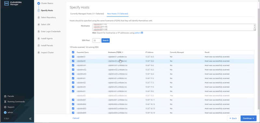Click hostname textbox scroll down arrow

click(x=254, y=28)
